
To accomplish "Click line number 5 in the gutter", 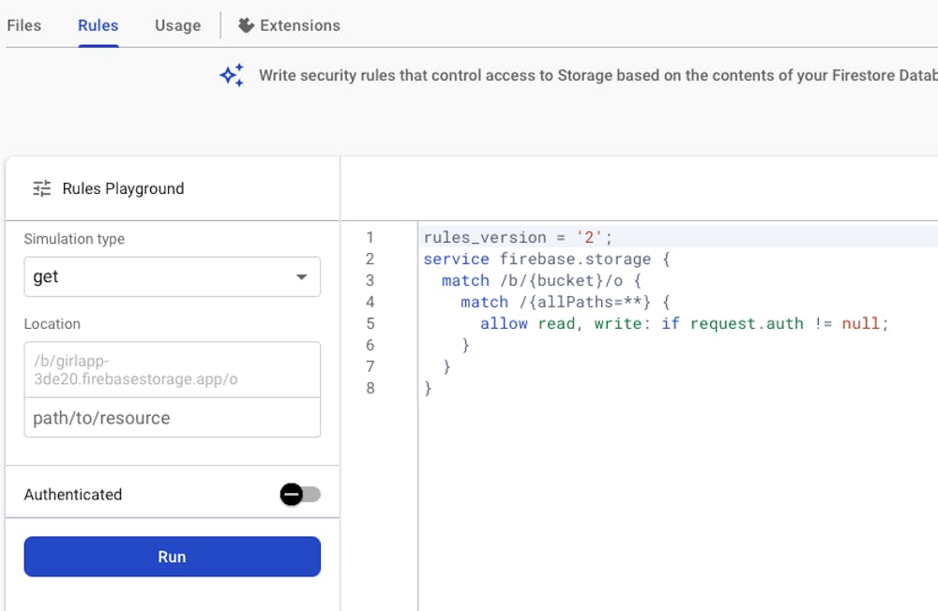I will pyautogui.click(x=371, y=323).
